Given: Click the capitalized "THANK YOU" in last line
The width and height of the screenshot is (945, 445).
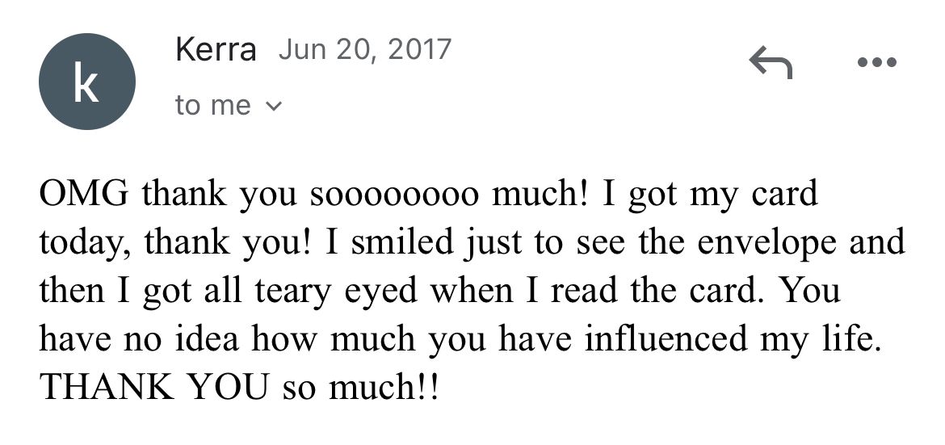Looking at the screenshot, I should click(153, 387).
